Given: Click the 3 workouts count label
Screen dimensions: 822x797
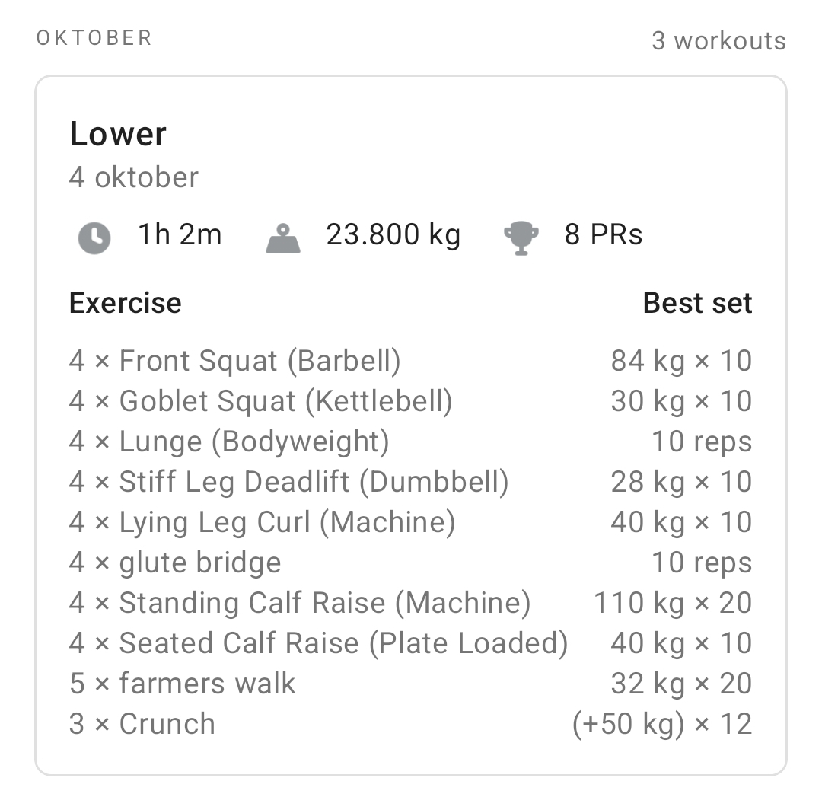Looking at the screenshot, I should pyautogui.click(x=718, y=40).
